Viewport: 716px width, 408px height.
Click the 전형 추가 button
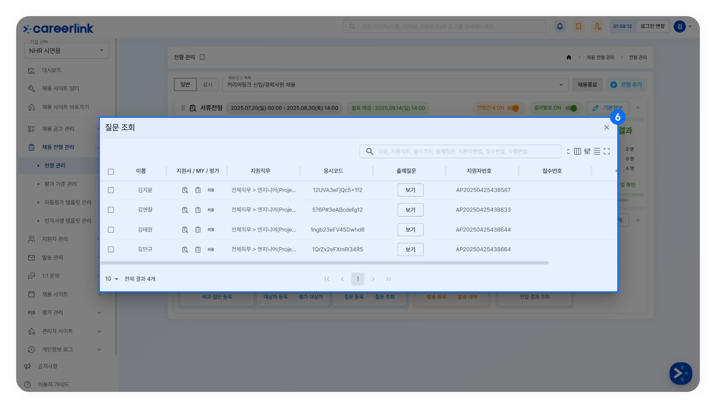(x=626, y=85)
